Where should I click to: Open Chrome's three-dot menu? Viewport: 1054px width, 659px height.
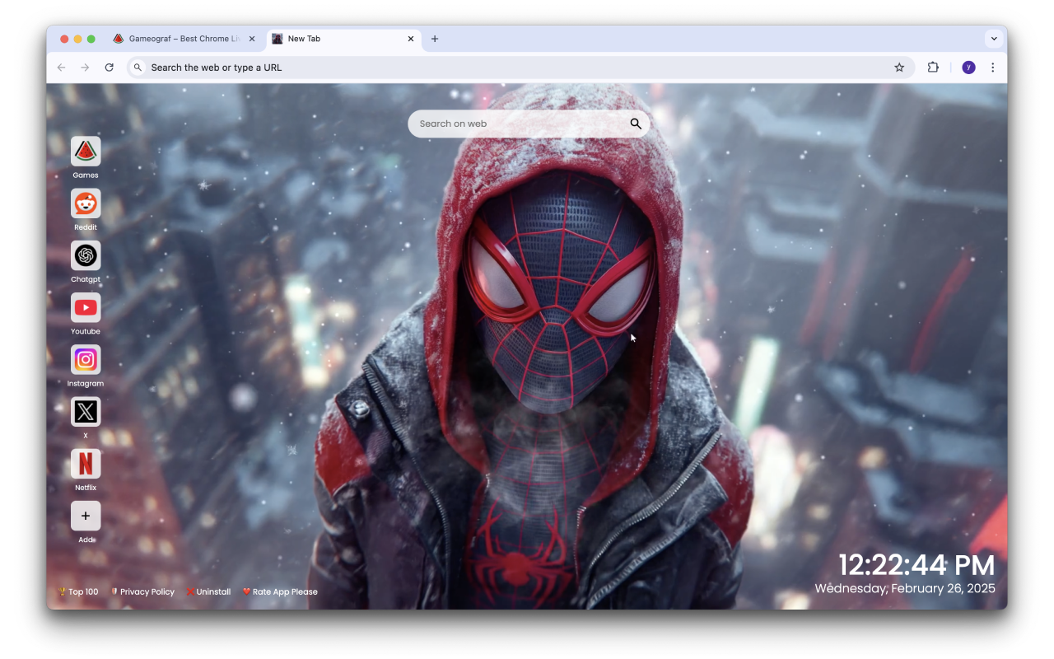point(993,67)
